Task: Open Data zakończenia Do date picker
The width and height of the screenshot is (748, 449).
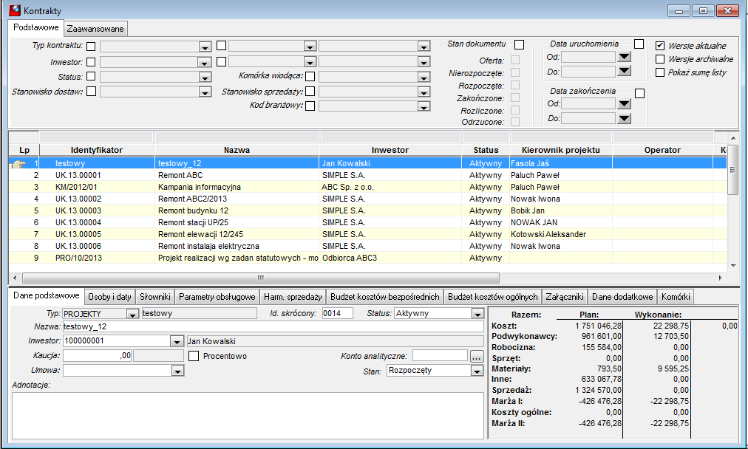Action: click(624, 118)
